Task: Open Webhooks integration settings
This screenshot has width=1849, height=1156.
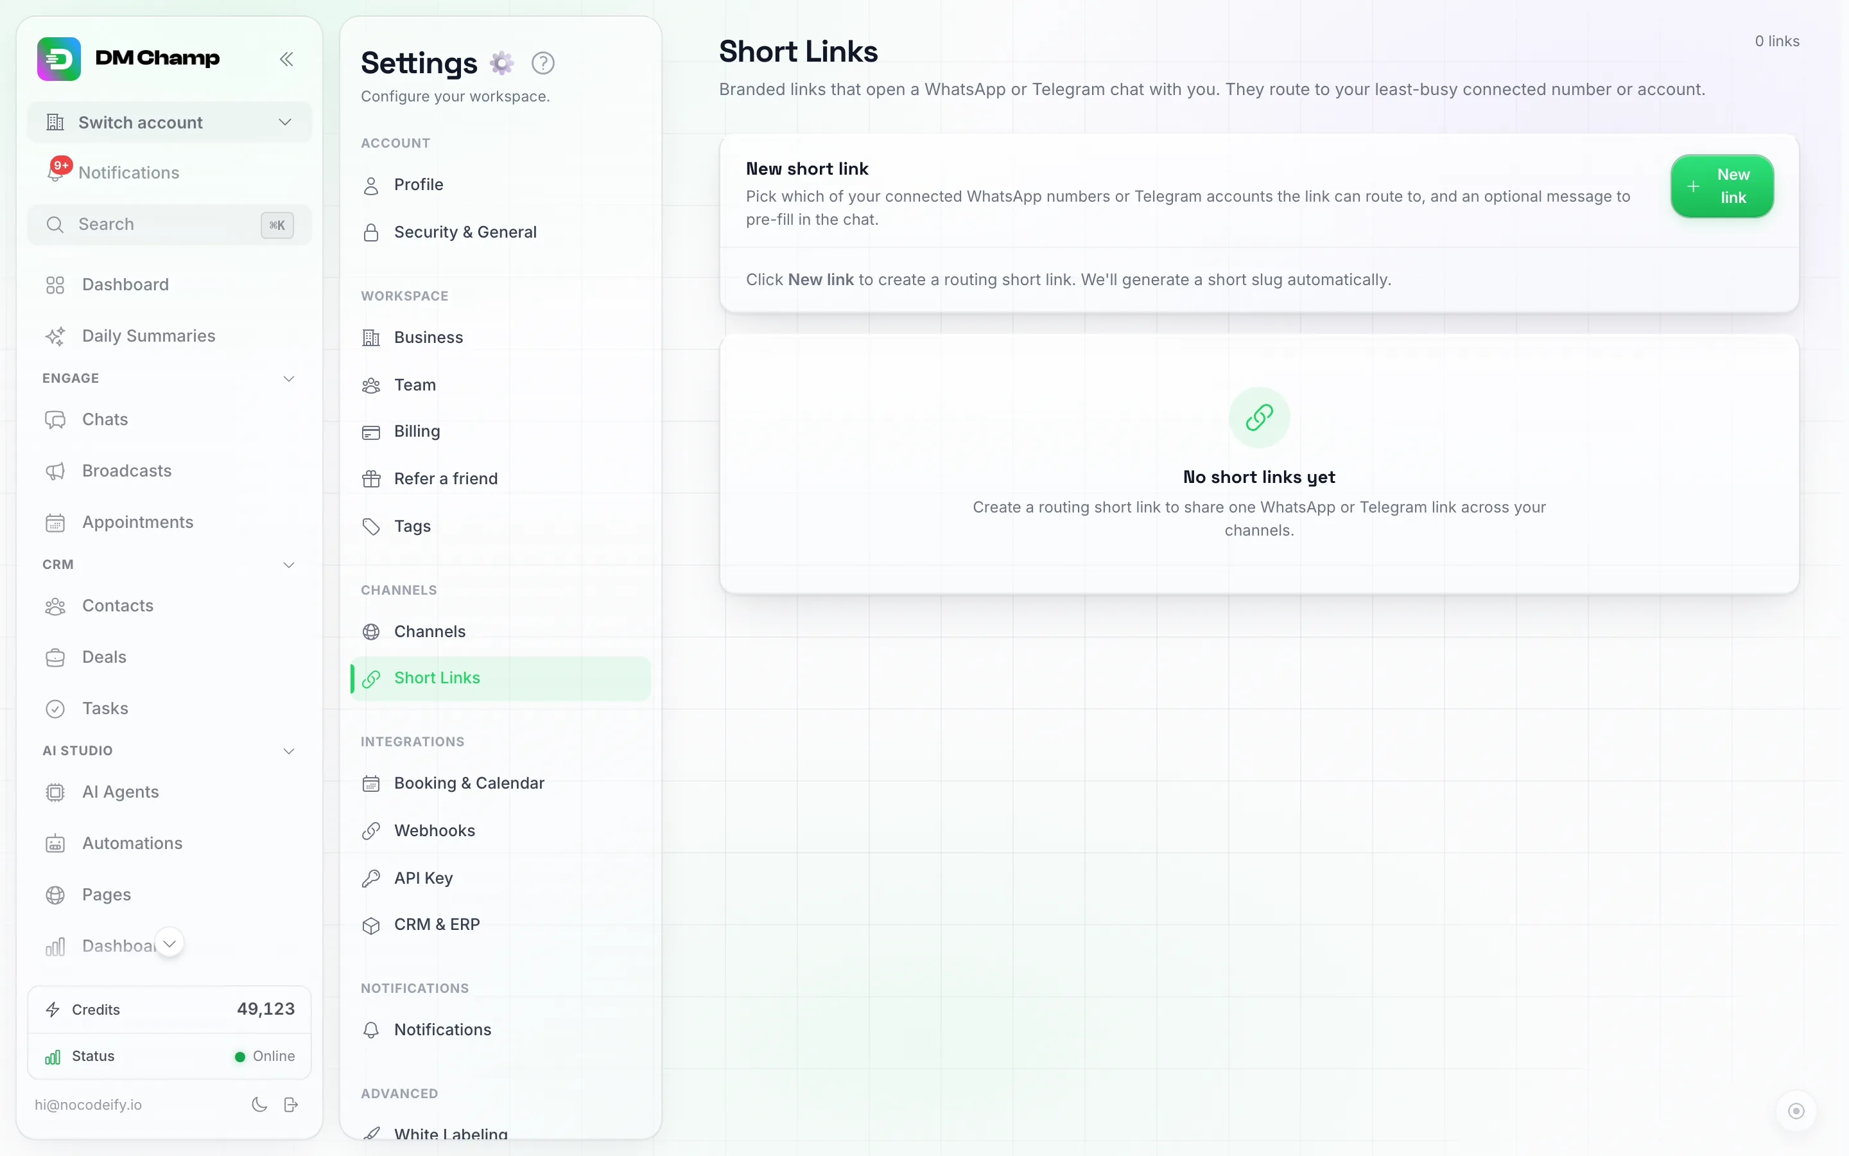Action: [501, 830]
